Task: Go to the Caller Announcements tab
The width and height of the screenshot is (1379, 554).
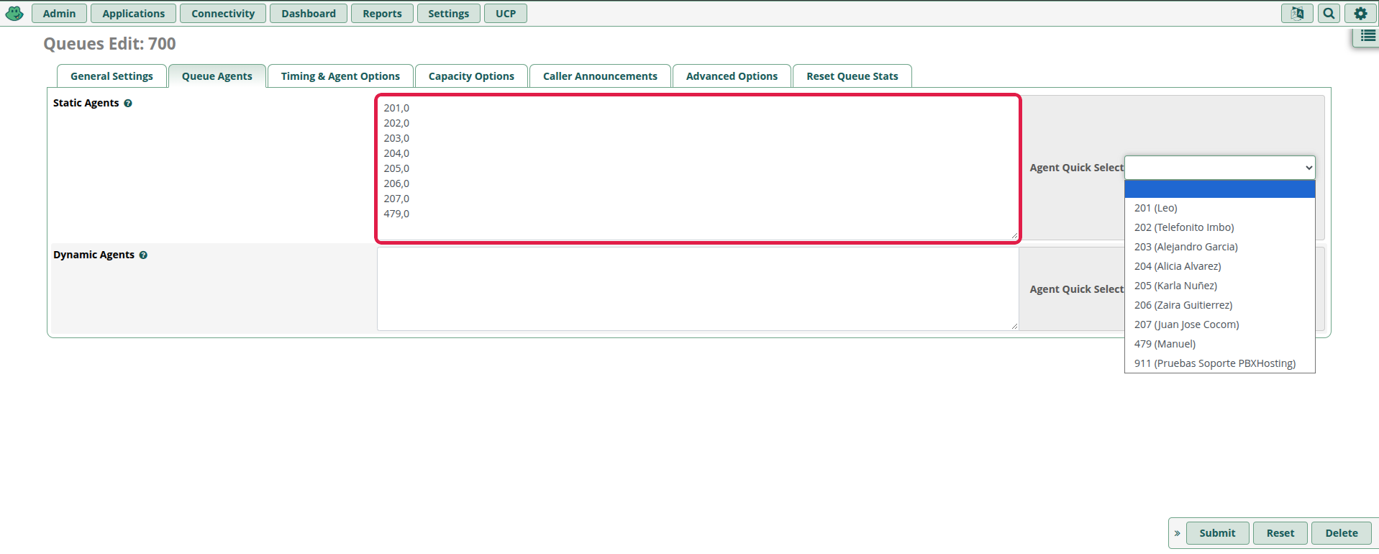Action: click(x=600, y=76)
